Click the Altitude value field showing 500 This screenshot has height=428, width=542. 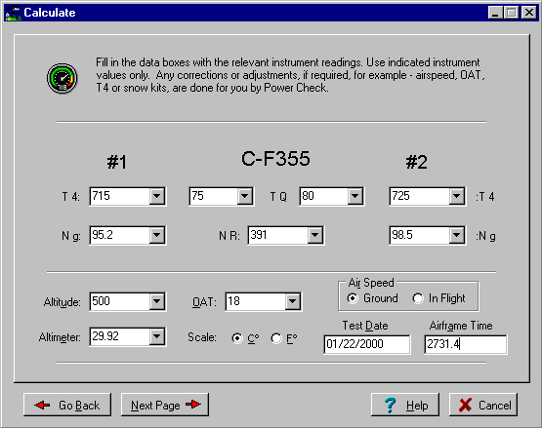tap(119, 301)
